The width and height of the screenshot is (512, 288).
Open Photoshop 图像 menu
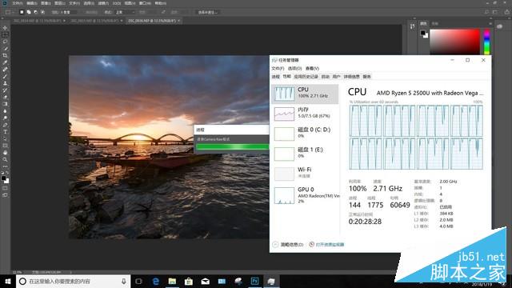tap(46, 3)
